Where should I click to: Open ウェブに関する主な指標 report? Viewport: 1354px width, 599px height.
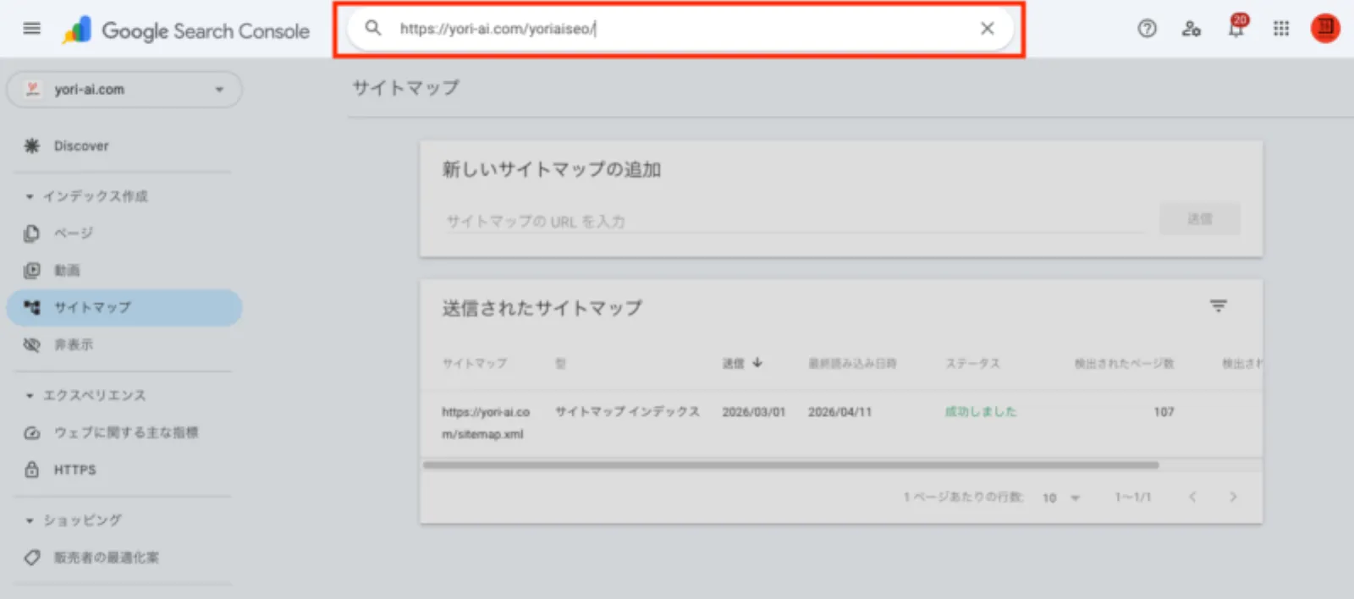click(x=126, y=433)
